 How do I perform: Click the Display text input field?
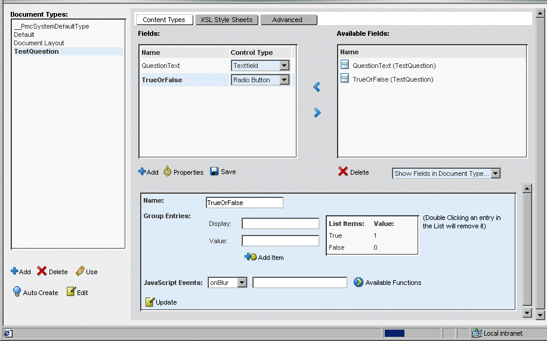(280, 224)
